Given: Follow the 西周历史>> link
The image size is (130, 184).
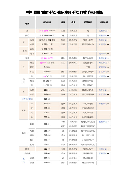Looking at the screenshot, I should point(104,40).
